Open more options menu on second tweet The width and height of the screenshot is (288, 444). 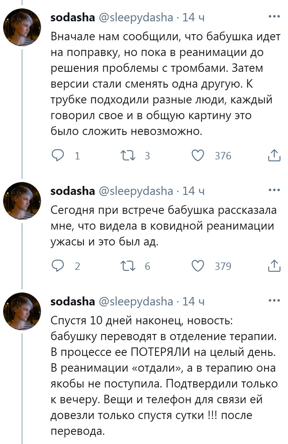(x=274, y=190)
